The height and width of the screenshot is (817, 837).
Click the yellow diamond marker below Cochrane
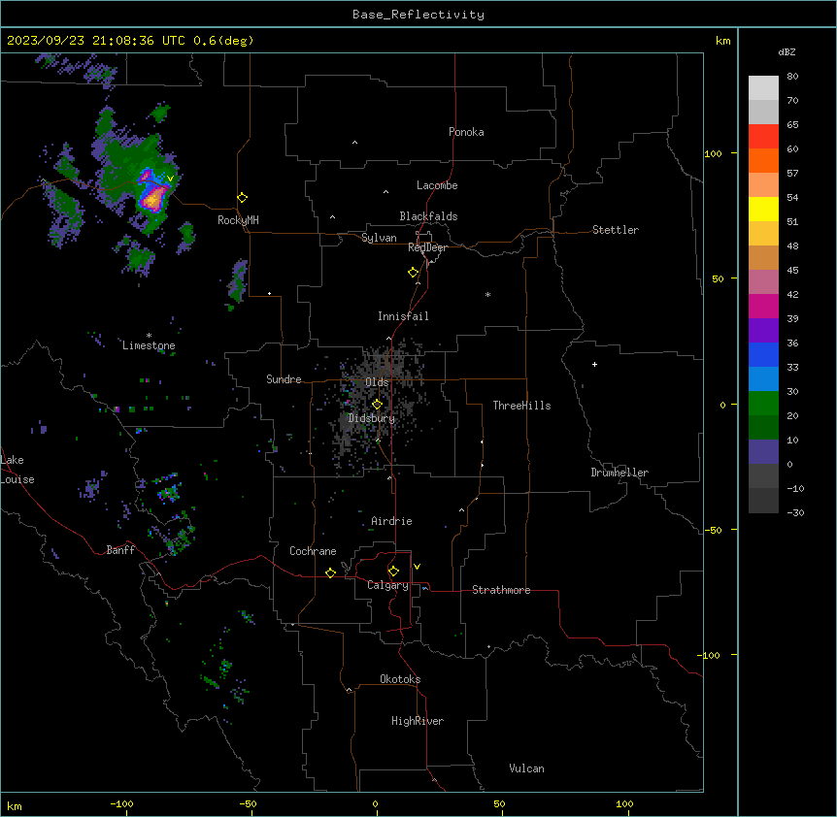330,572
